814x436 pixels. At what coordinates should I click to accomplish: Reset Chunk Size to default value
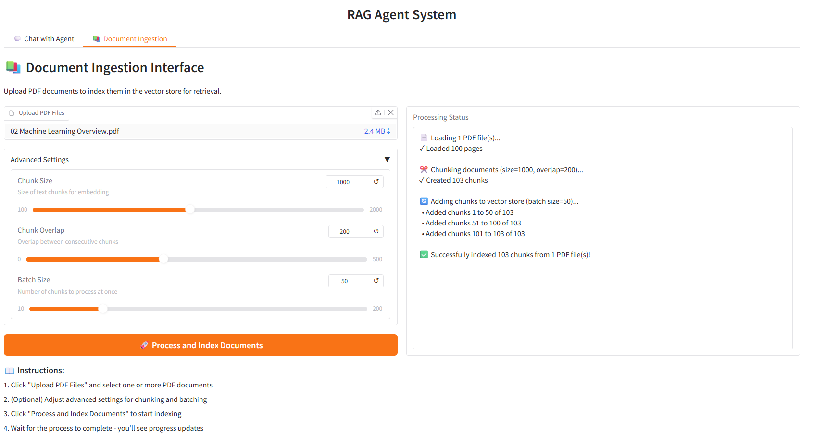[376, 182]
